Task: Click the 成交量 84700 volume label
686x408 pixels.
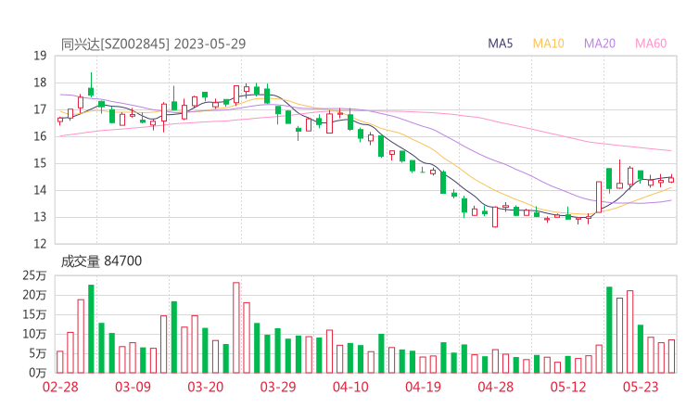Action: point(101,261)
